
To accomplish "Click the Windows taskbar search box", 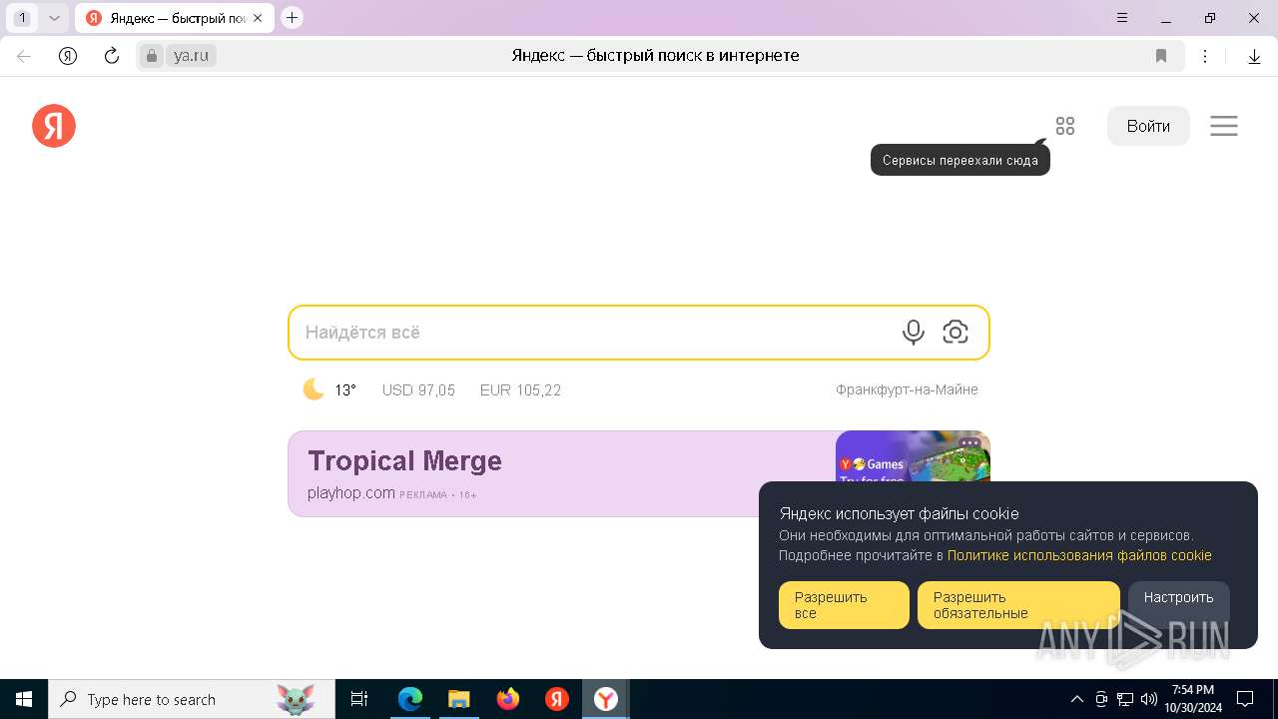I will coord(192,699).
